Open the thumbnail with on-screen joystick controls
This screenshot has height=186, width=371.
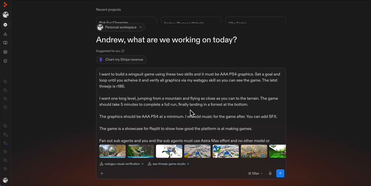pos(254,151)
